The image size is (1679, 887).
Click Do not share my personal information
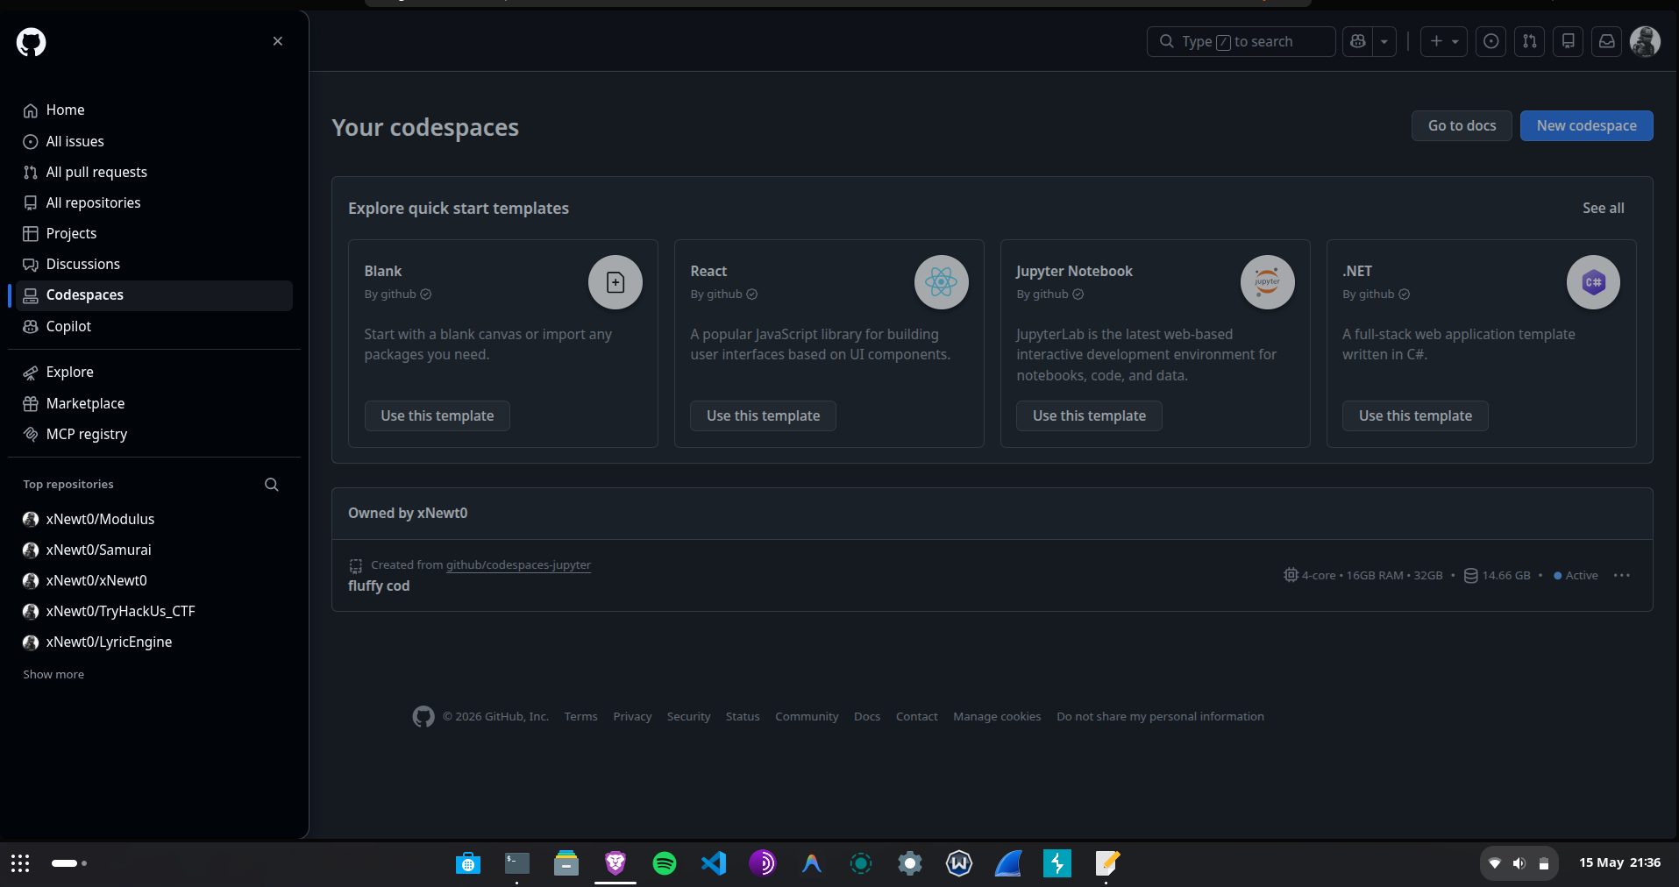tap(1160, 717)
